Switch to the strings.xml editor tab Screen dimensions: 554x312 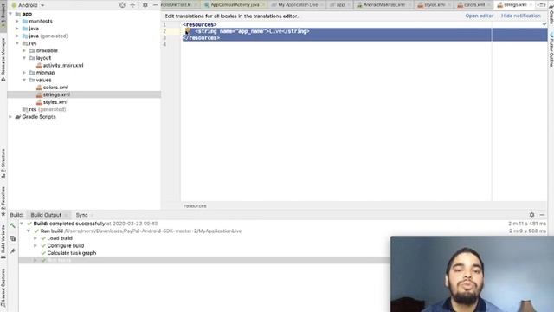[x=514, y=5]
